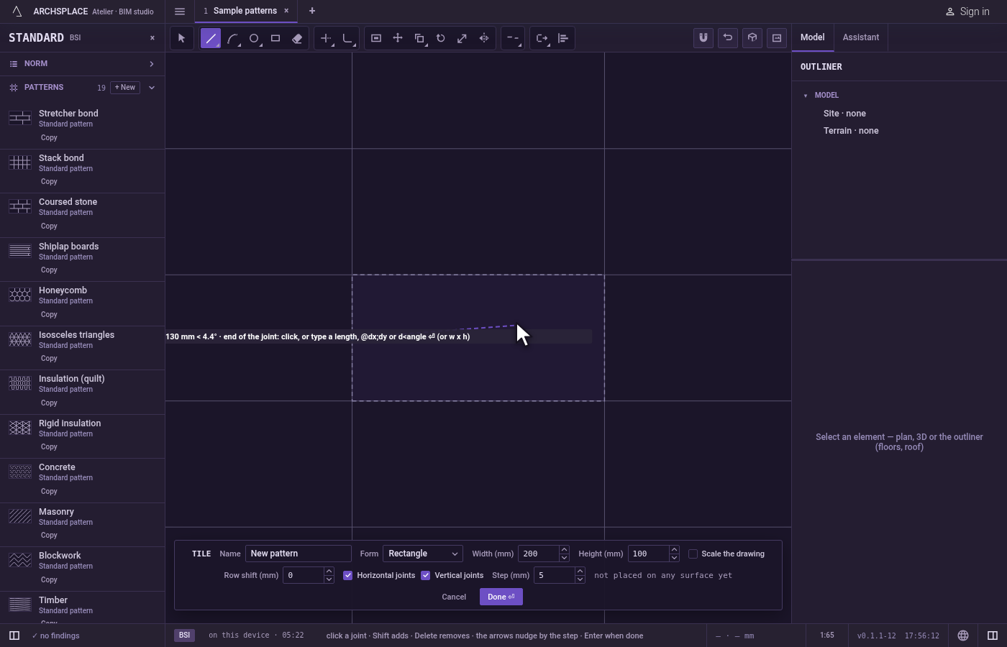Toggle the magnet snapping button
Viewport: 1007px width, 647px height.
click(x=703, y=38)
